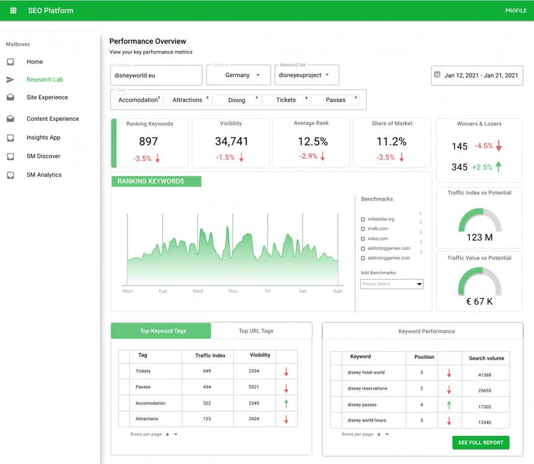Image resolution: width=534 pixels, height=464 pixels.
Task: Click the Insights App inbox icon
Action: (11, 138)
